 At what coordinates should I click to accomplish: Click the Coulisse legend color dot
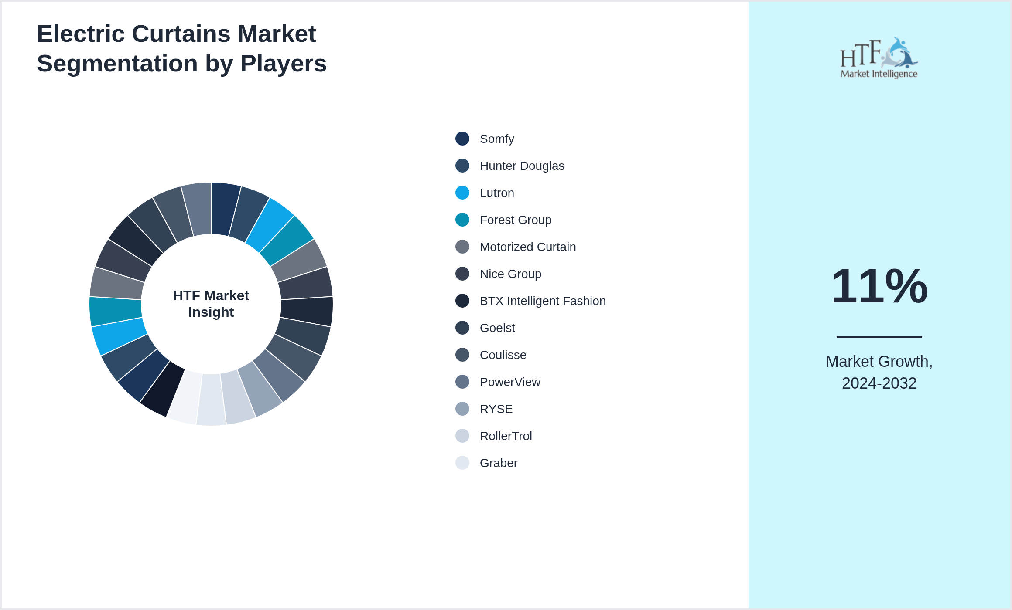462,355
